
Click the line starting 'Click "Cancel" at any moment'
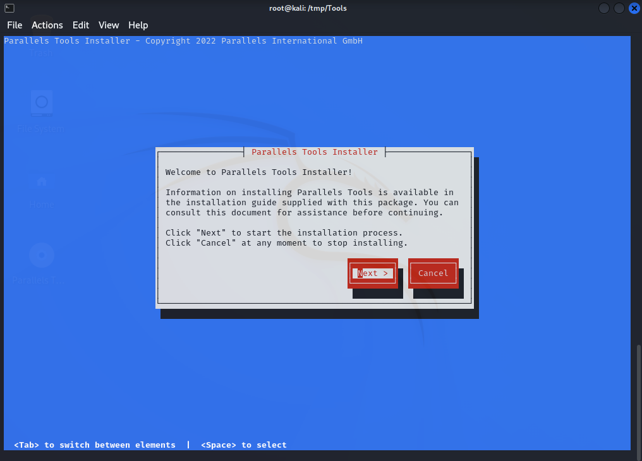[x=287, y=243]
